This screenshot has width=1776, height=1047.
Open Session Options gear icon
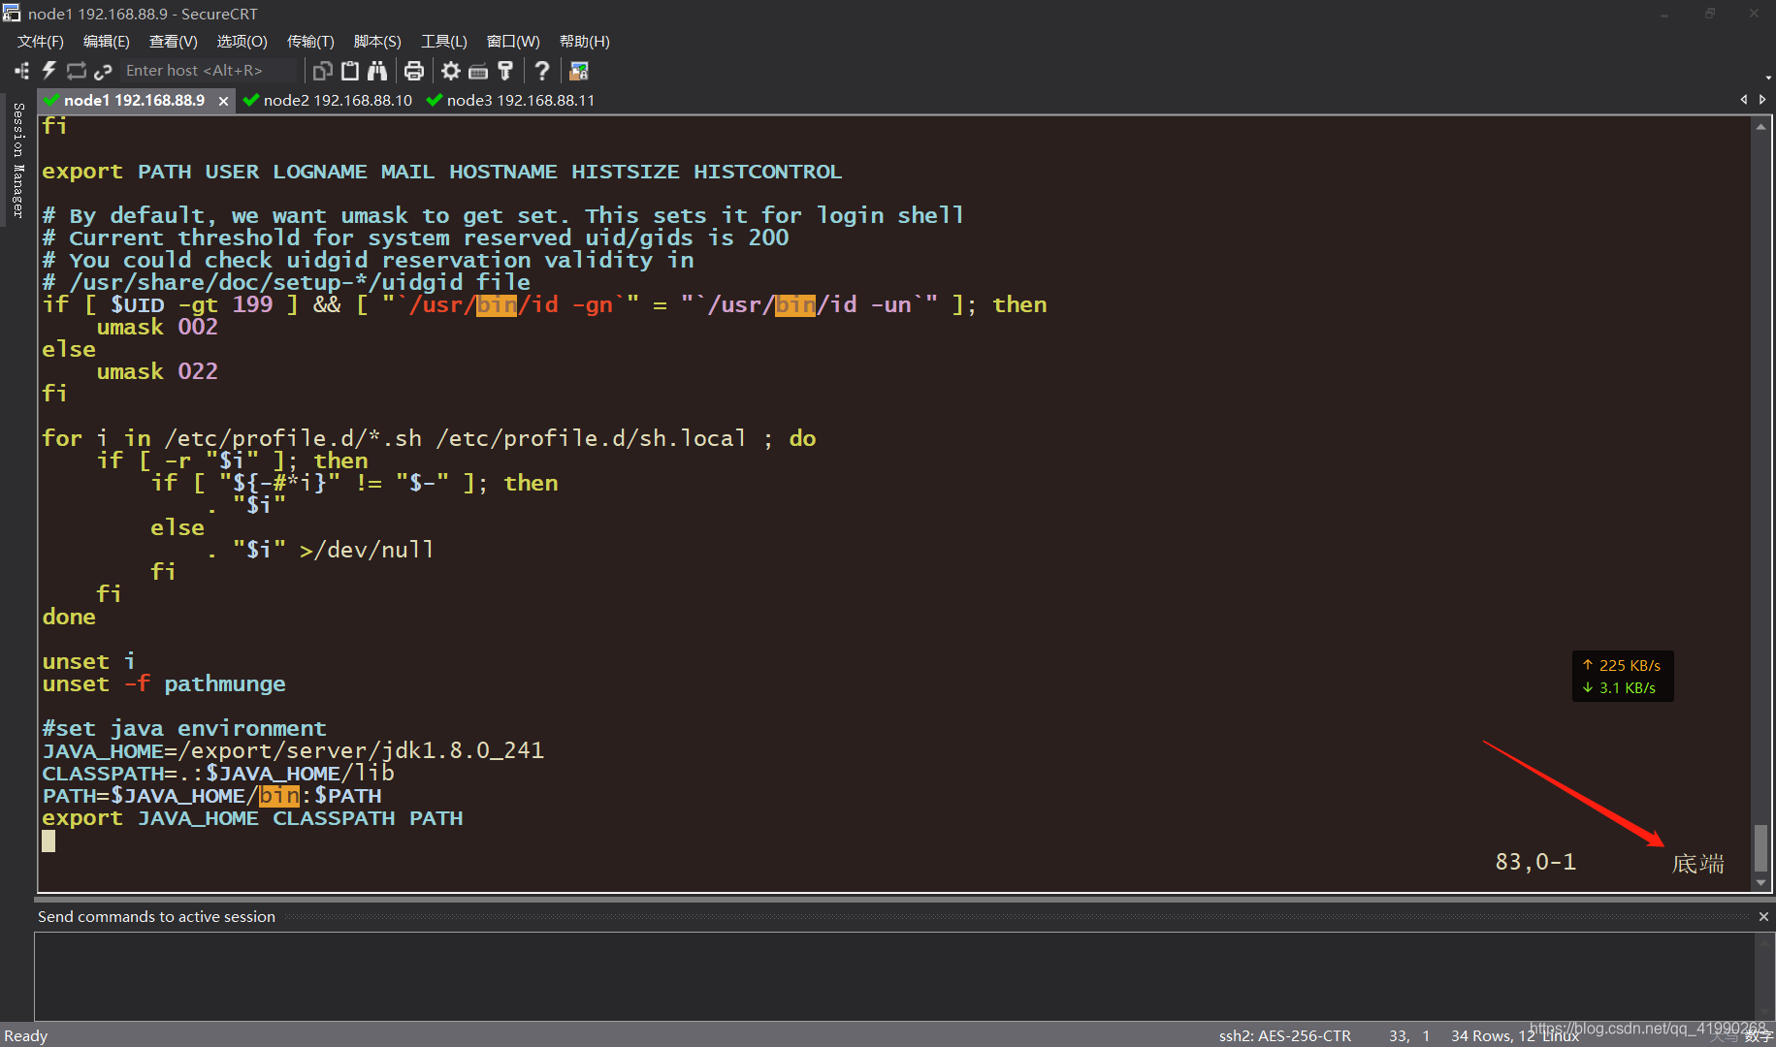[x=451, y=71]
